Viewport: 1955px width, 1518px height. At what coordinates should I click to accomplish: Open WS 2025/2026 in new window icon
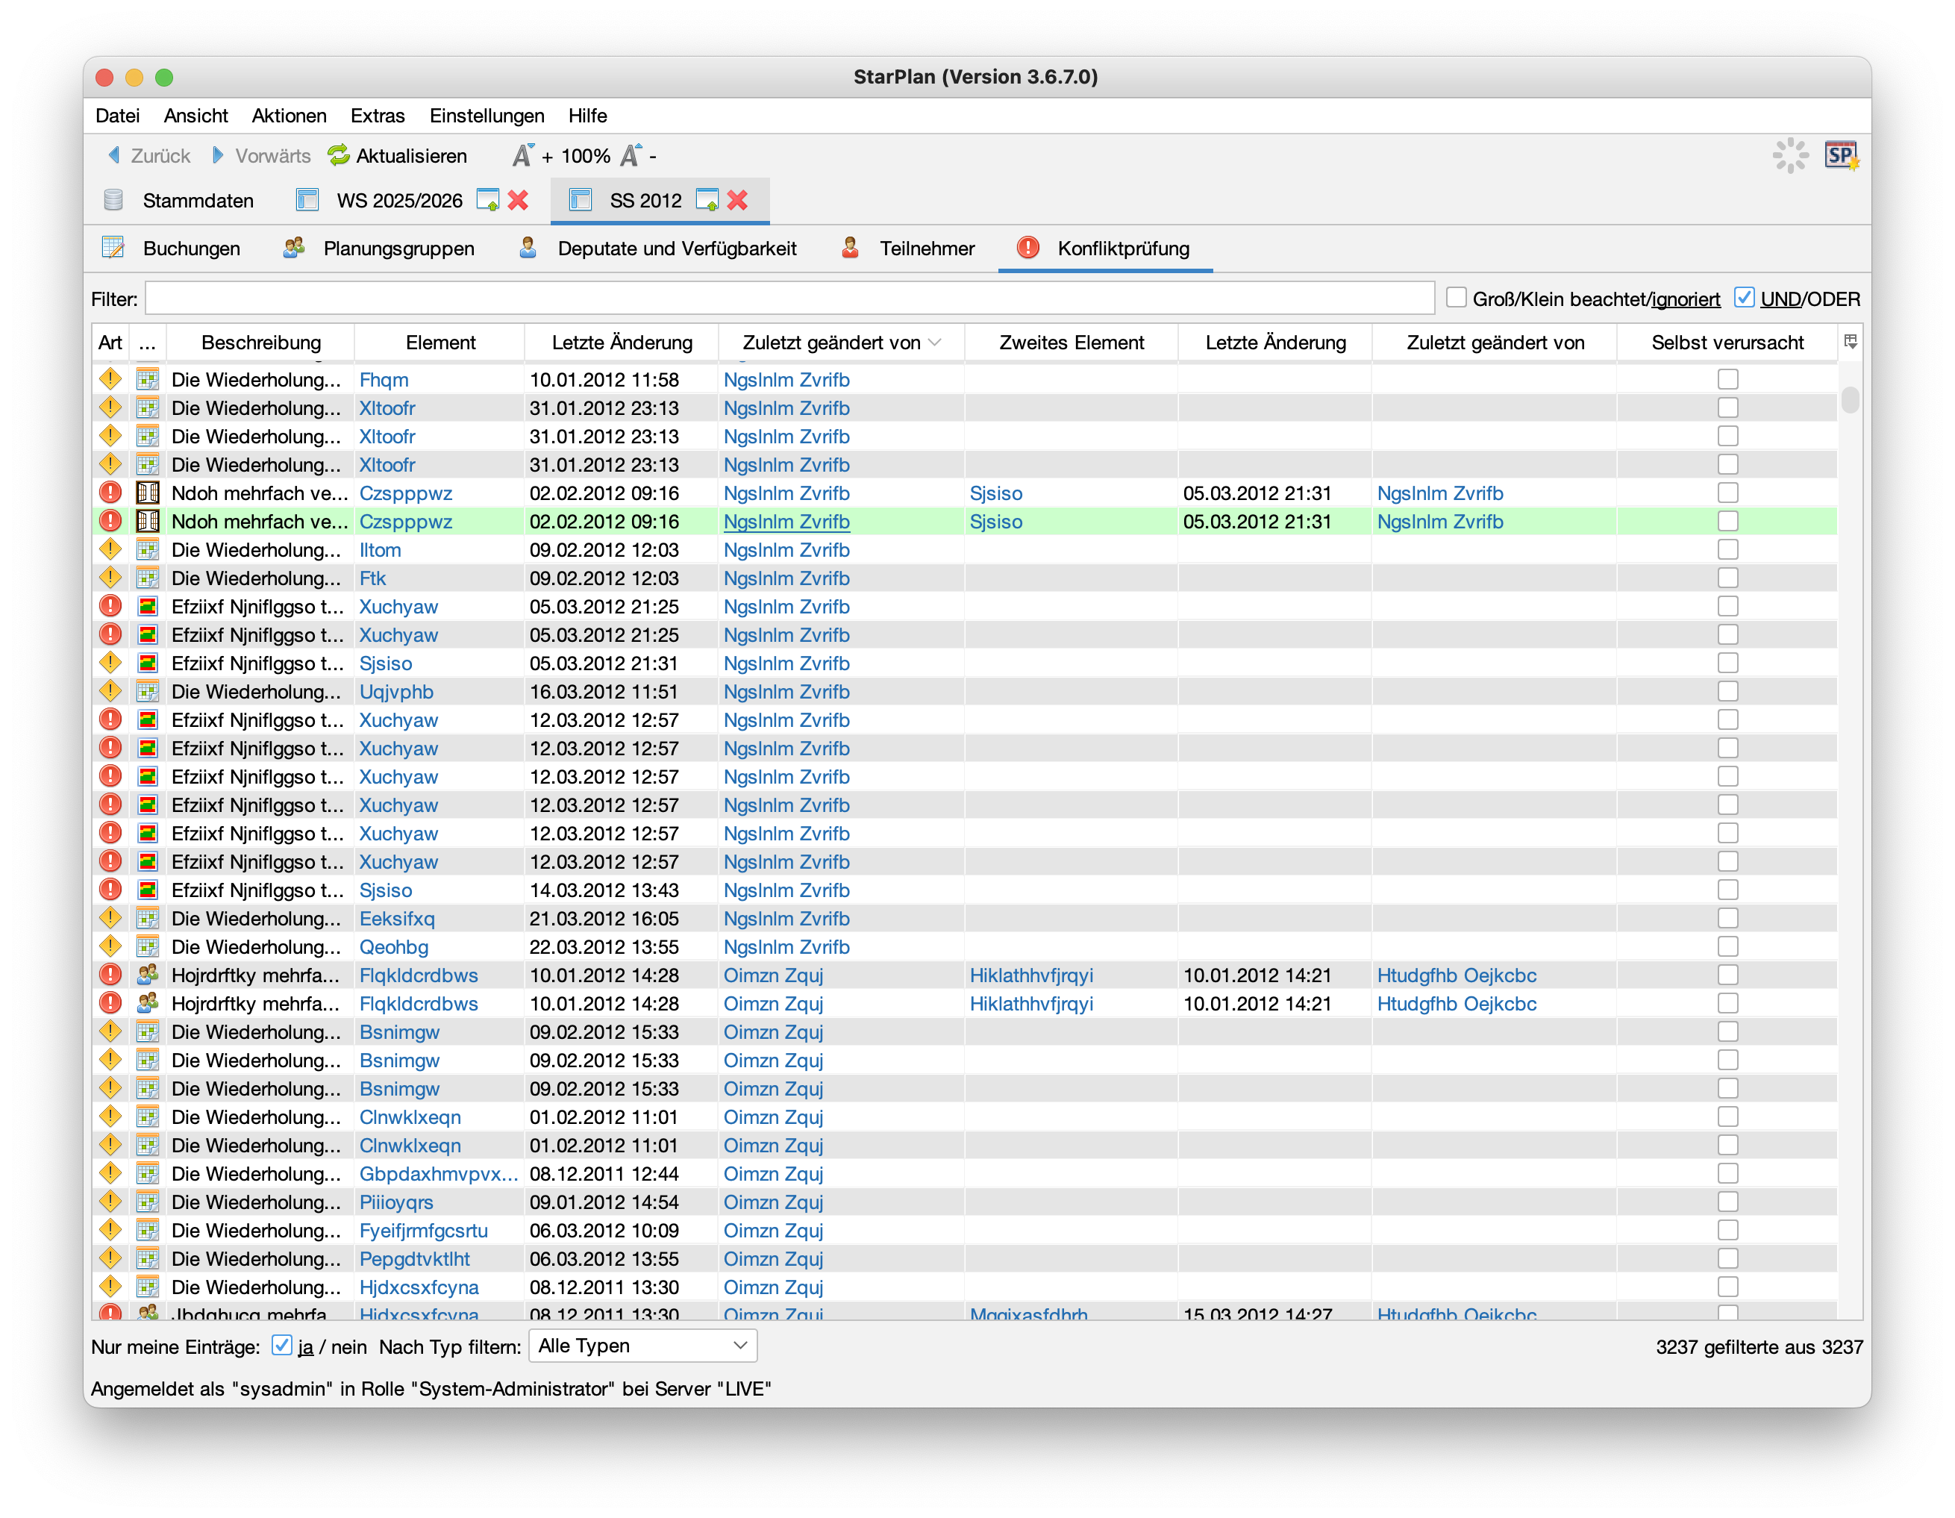click(488, 201)
